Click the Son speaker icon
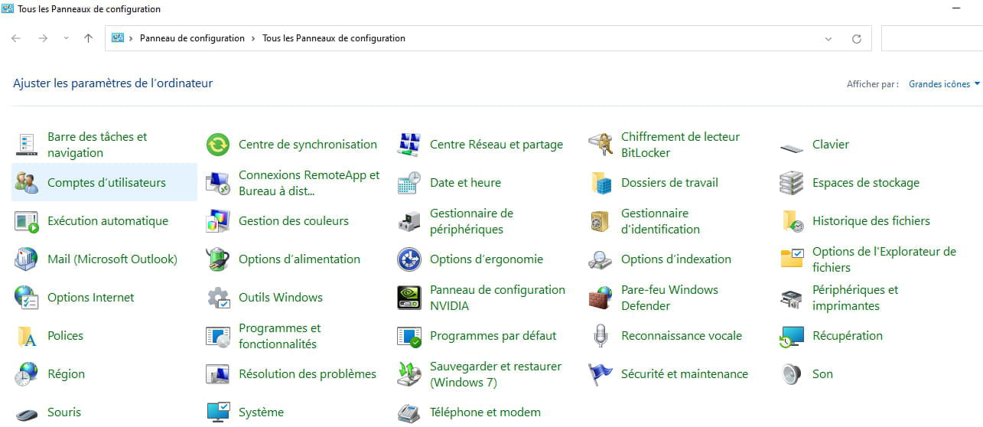Screen dimensions: 983x427 click(792, 374)
